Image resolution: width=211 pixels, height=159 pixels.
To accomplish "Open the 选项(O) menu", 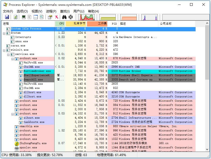I will pyautogui.click(x=22, y=11).
